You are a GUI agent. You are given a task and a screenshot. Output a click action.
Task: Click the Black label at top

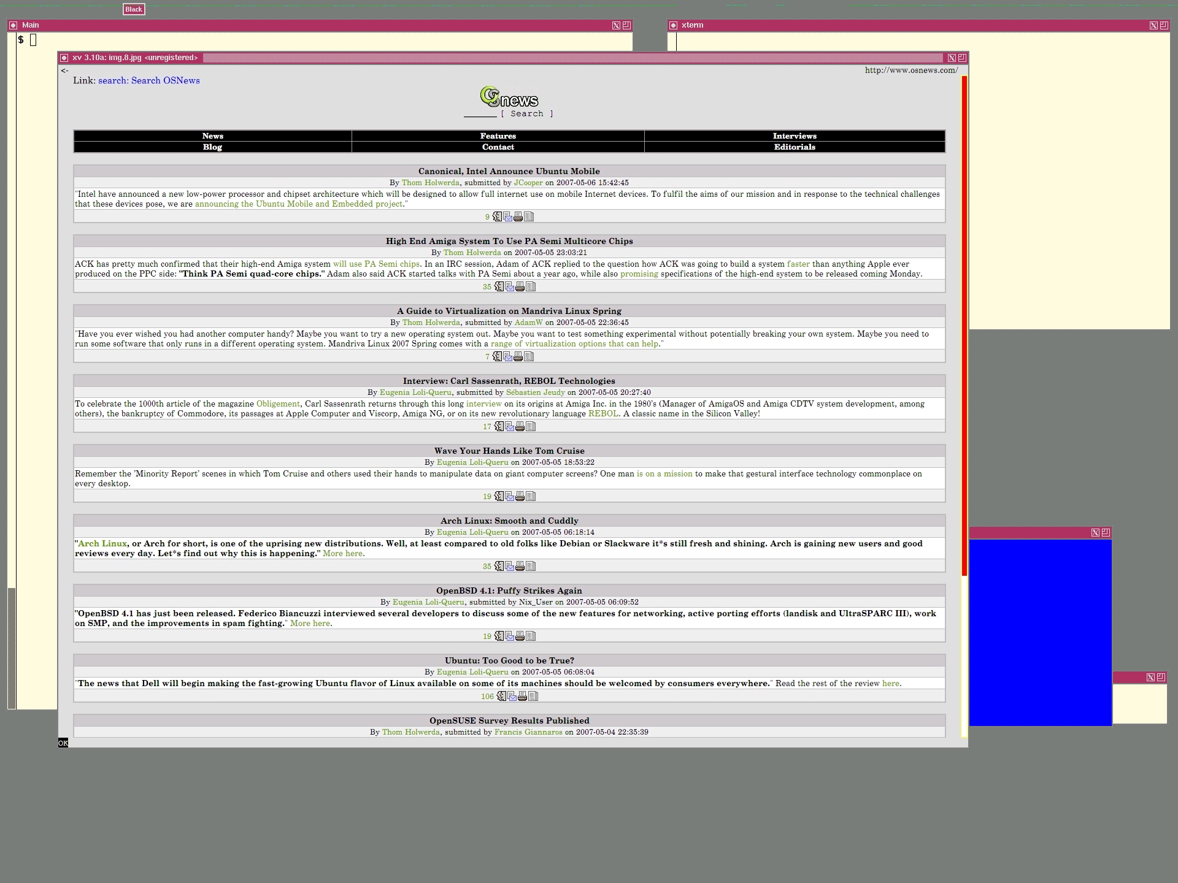[134, 9]
